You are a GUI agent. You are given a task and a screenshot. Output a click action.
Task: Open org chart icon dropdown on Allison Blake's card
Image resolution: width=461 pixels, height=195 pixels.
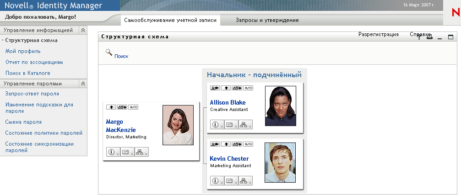click(x=245, y=124)
